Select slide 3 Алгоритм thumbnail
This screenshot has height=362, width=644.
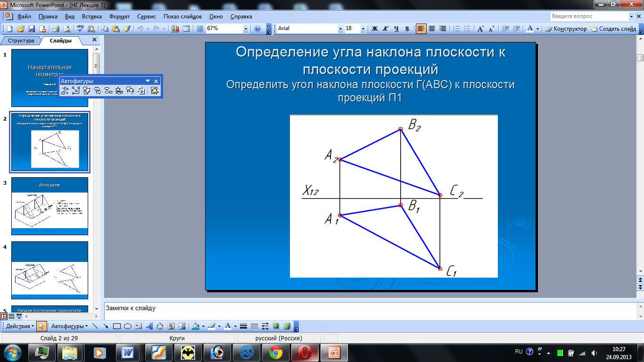click(x=50, y=206)
